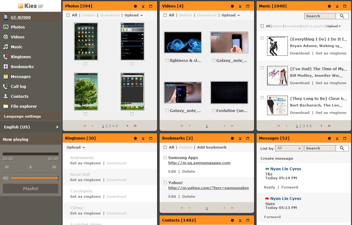This screenshot has width=352, height=225.
Task: Select the Evolution video checkbox
Action: pyautogui.click(x=214, y=110)
